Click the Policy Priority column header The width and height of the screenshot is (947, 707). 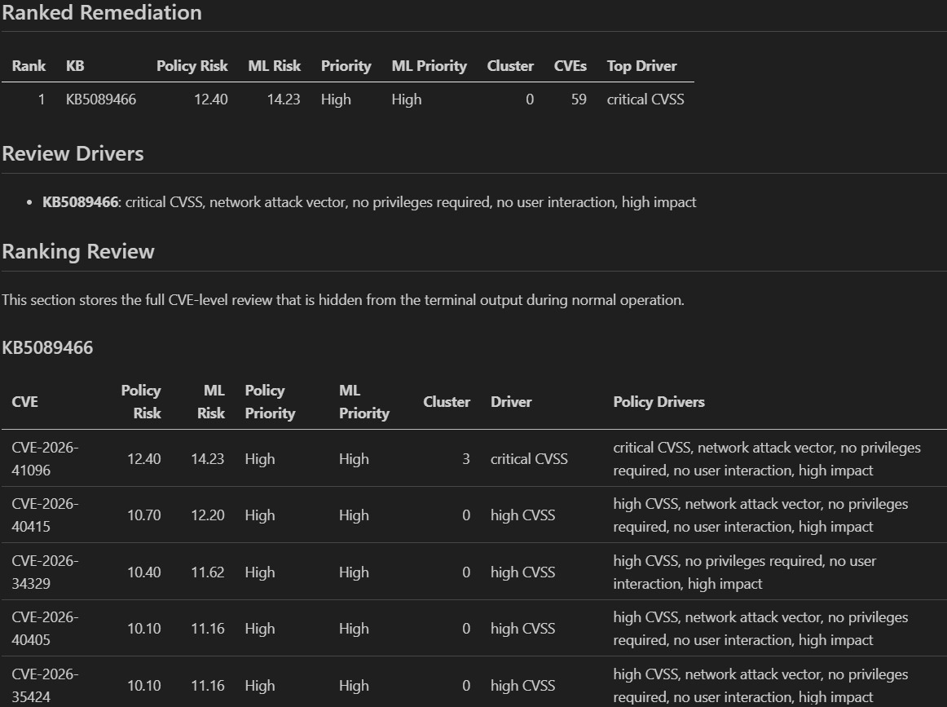pyautogui.click(x=270, y=402)
